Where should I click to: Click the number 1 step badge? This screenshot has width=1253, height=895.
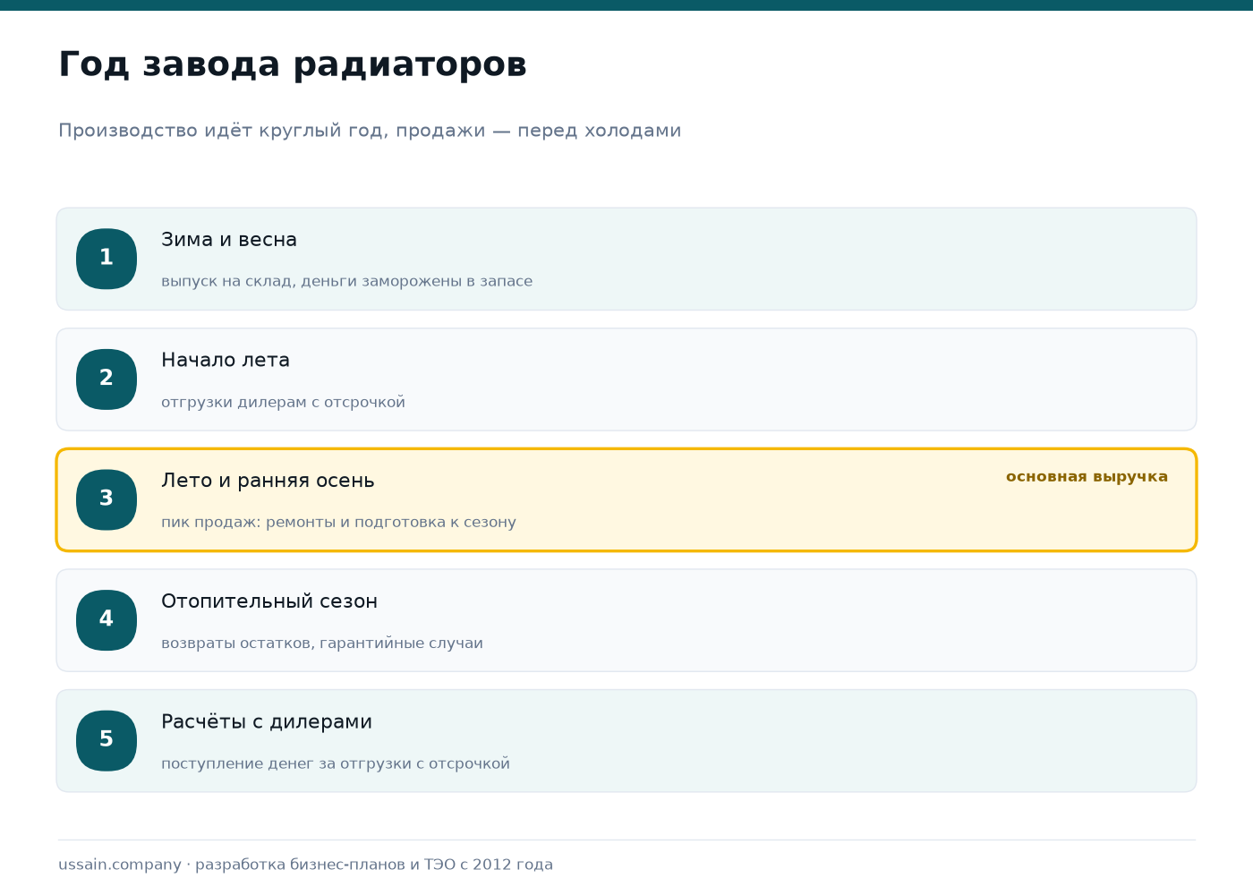[x=107, y=259]
